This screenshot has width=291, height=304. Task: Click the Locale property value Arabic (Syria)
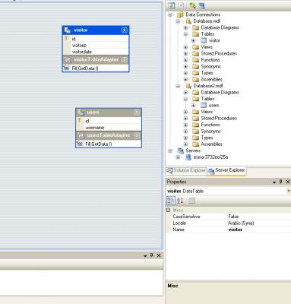(241, 223)
